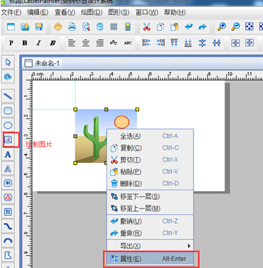Click the align objects bottom icon
The width and height of the screenshot is (263, 268).
[x=188, y=43]
